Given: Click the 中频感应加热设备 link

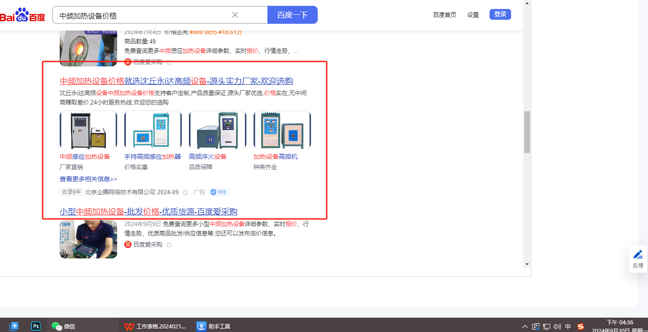Looking at the screenshot, I should tap(85, 157).
